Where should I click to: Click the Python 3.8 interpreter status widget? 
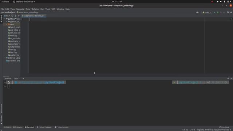(217, 130)
